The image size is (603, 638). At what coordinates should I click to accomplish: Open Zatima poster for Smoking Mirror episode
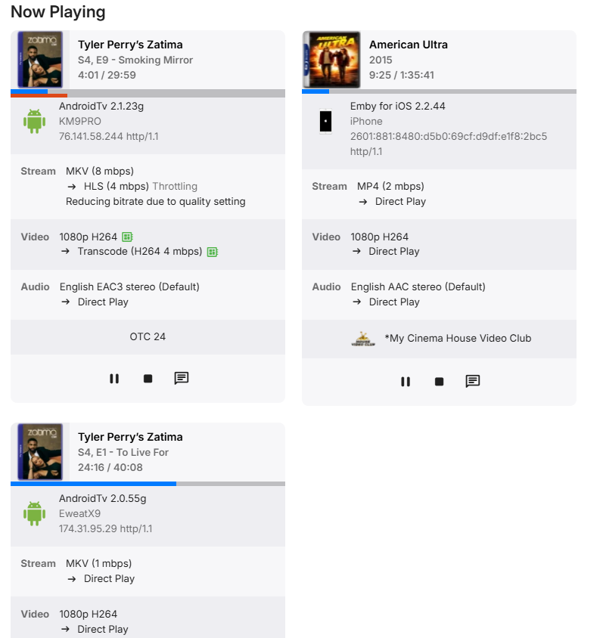point(40,60)
